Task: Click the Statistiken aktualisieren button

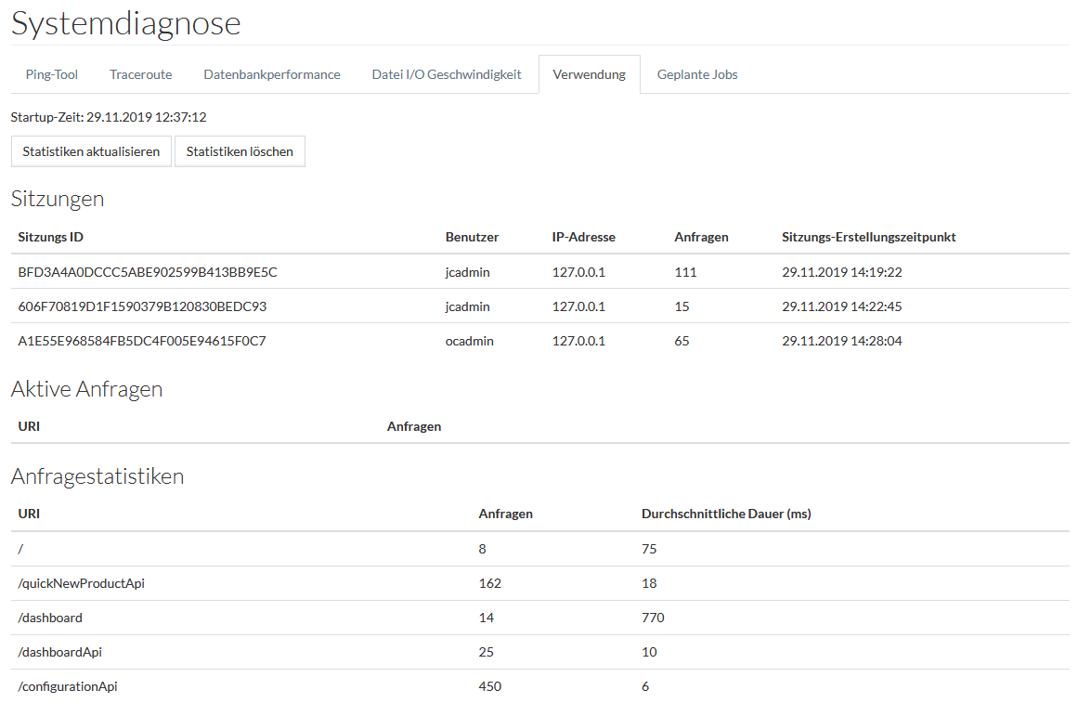Action: 91,151
